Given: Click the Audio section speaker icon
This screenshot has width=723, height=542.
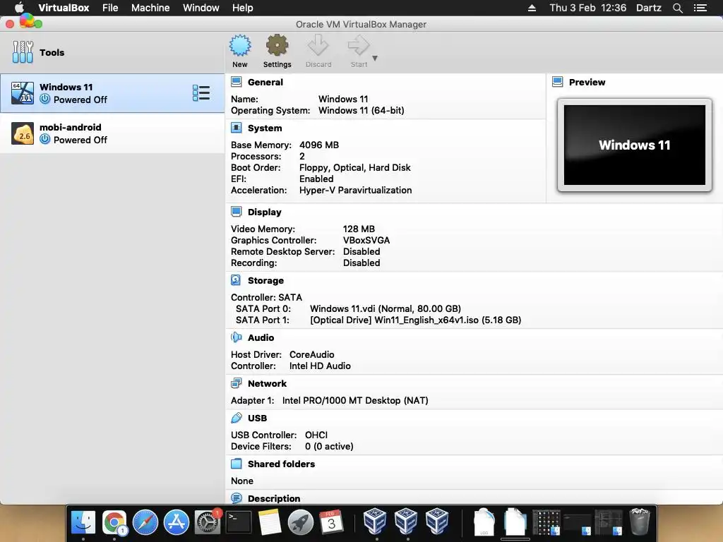Looking at the screenshot, I should pyautogui.click(x=236, y=337).
